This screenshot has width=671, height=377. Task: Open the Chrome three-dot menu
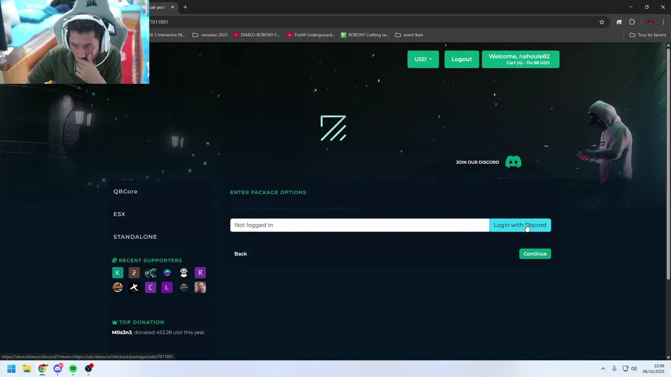tap(663, 22)
